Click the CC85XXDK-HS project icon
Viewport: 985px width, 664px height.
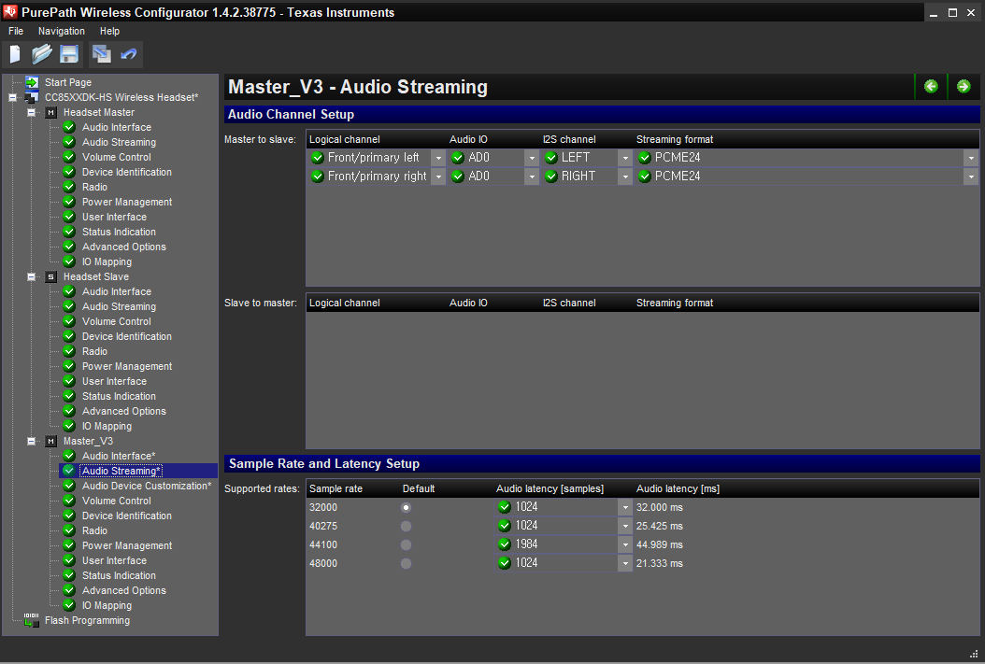tap(32, 97)
